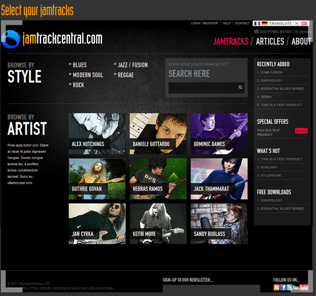Click the search magnifier icon

point(240,87)
